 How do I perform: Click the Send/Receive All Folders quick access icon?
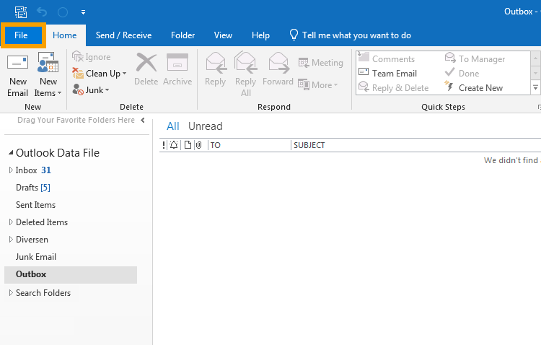click(21, 12)
